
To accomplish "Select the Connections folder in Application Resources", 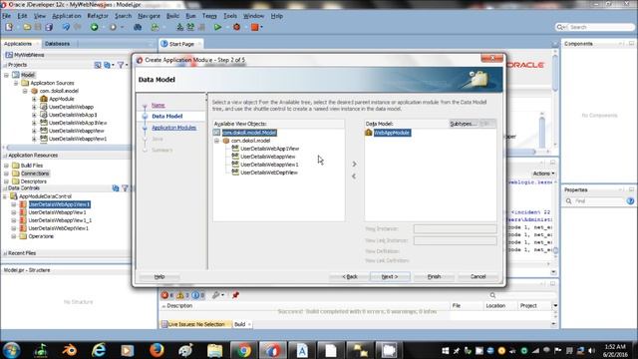I will tap(35, 174).
